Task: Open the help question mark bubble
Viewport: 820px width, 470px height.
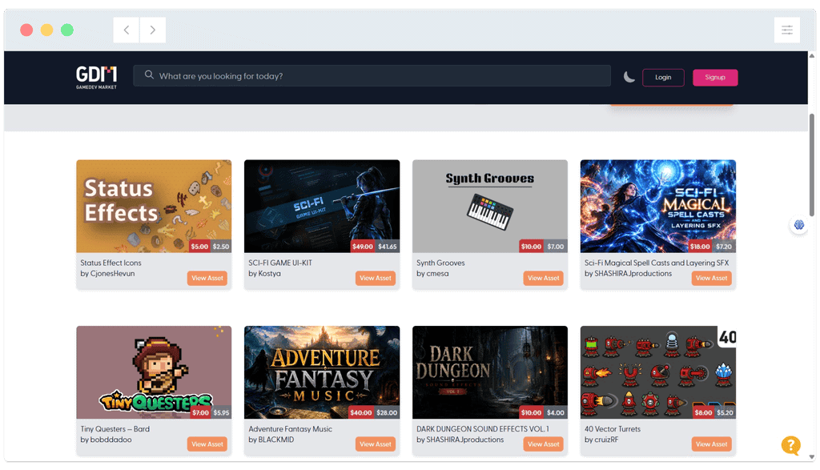Action: [790, 445]
